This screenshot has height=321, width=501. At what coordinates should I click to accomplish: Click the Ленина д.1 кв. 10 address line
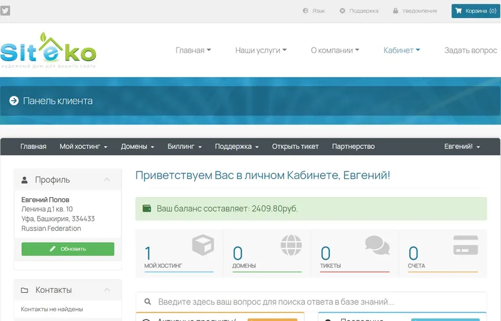click(47, 209)
